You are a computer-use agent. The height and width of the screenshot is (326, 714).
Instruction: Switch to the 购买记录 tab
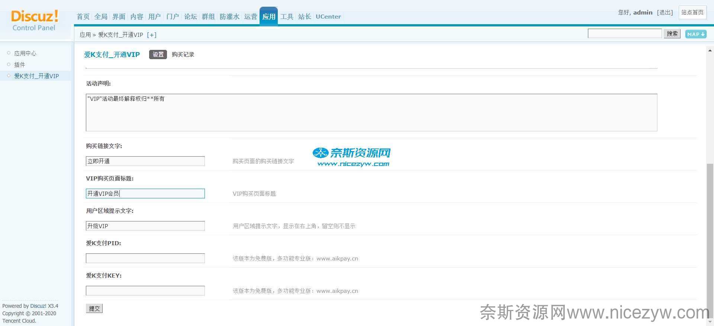click(183, 55)
